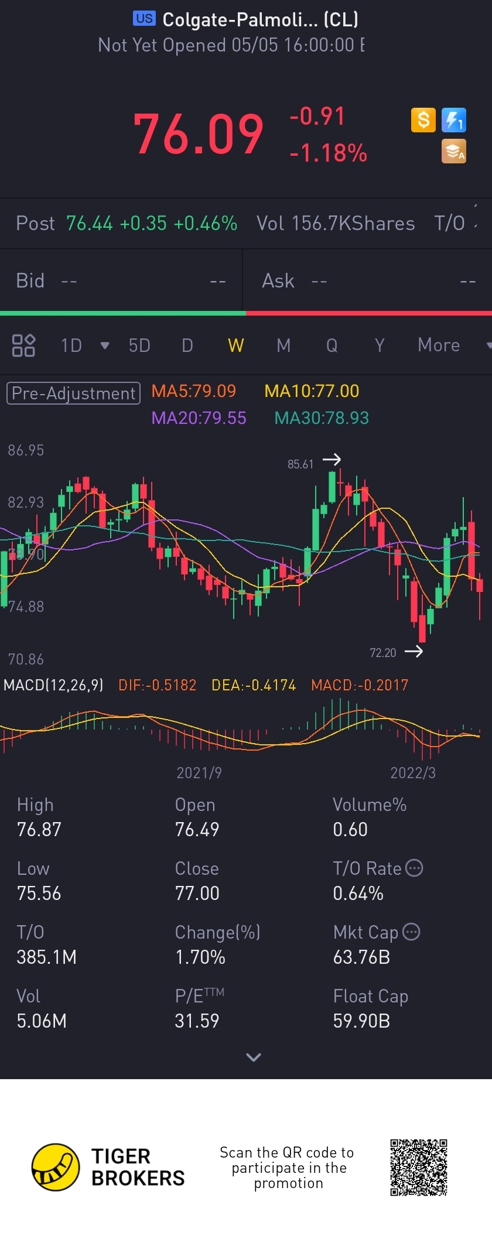Viewport: 492px width, 1256px height.
Task: Tap the MACD(12,26,9) indicator label
Action: coord(53,685)
